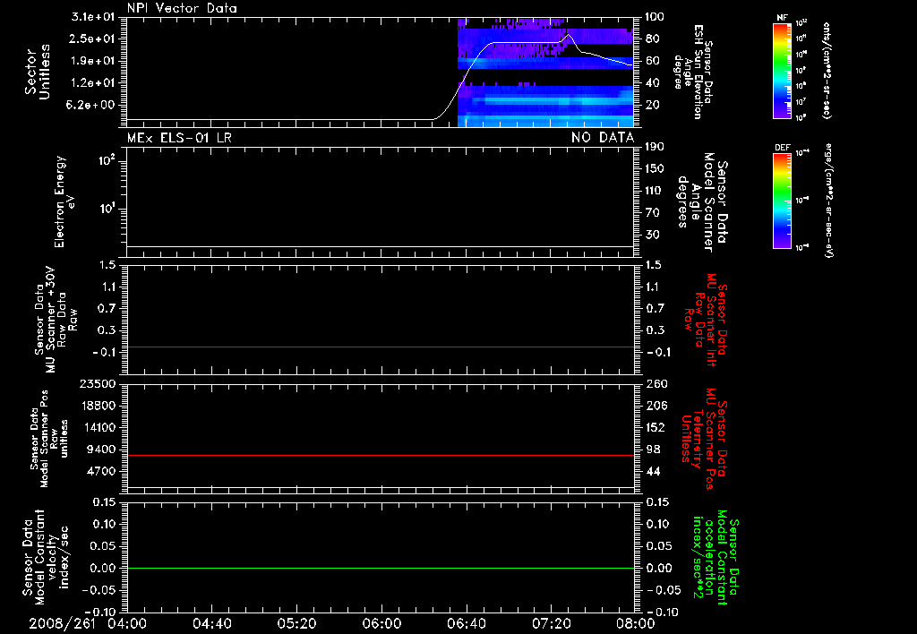This screenshot has width=917, height=634.
Task: Click the 'NO DATA' label
Action: pos(603,137)
